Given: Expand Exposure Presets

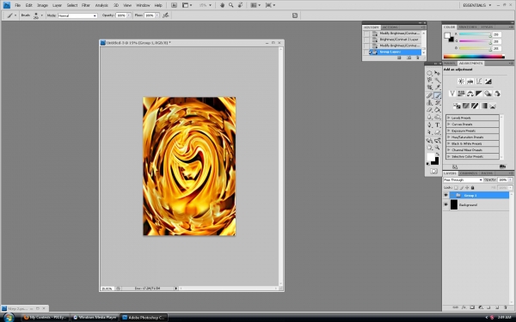Looking at the screenshot, I should point(449,131).
